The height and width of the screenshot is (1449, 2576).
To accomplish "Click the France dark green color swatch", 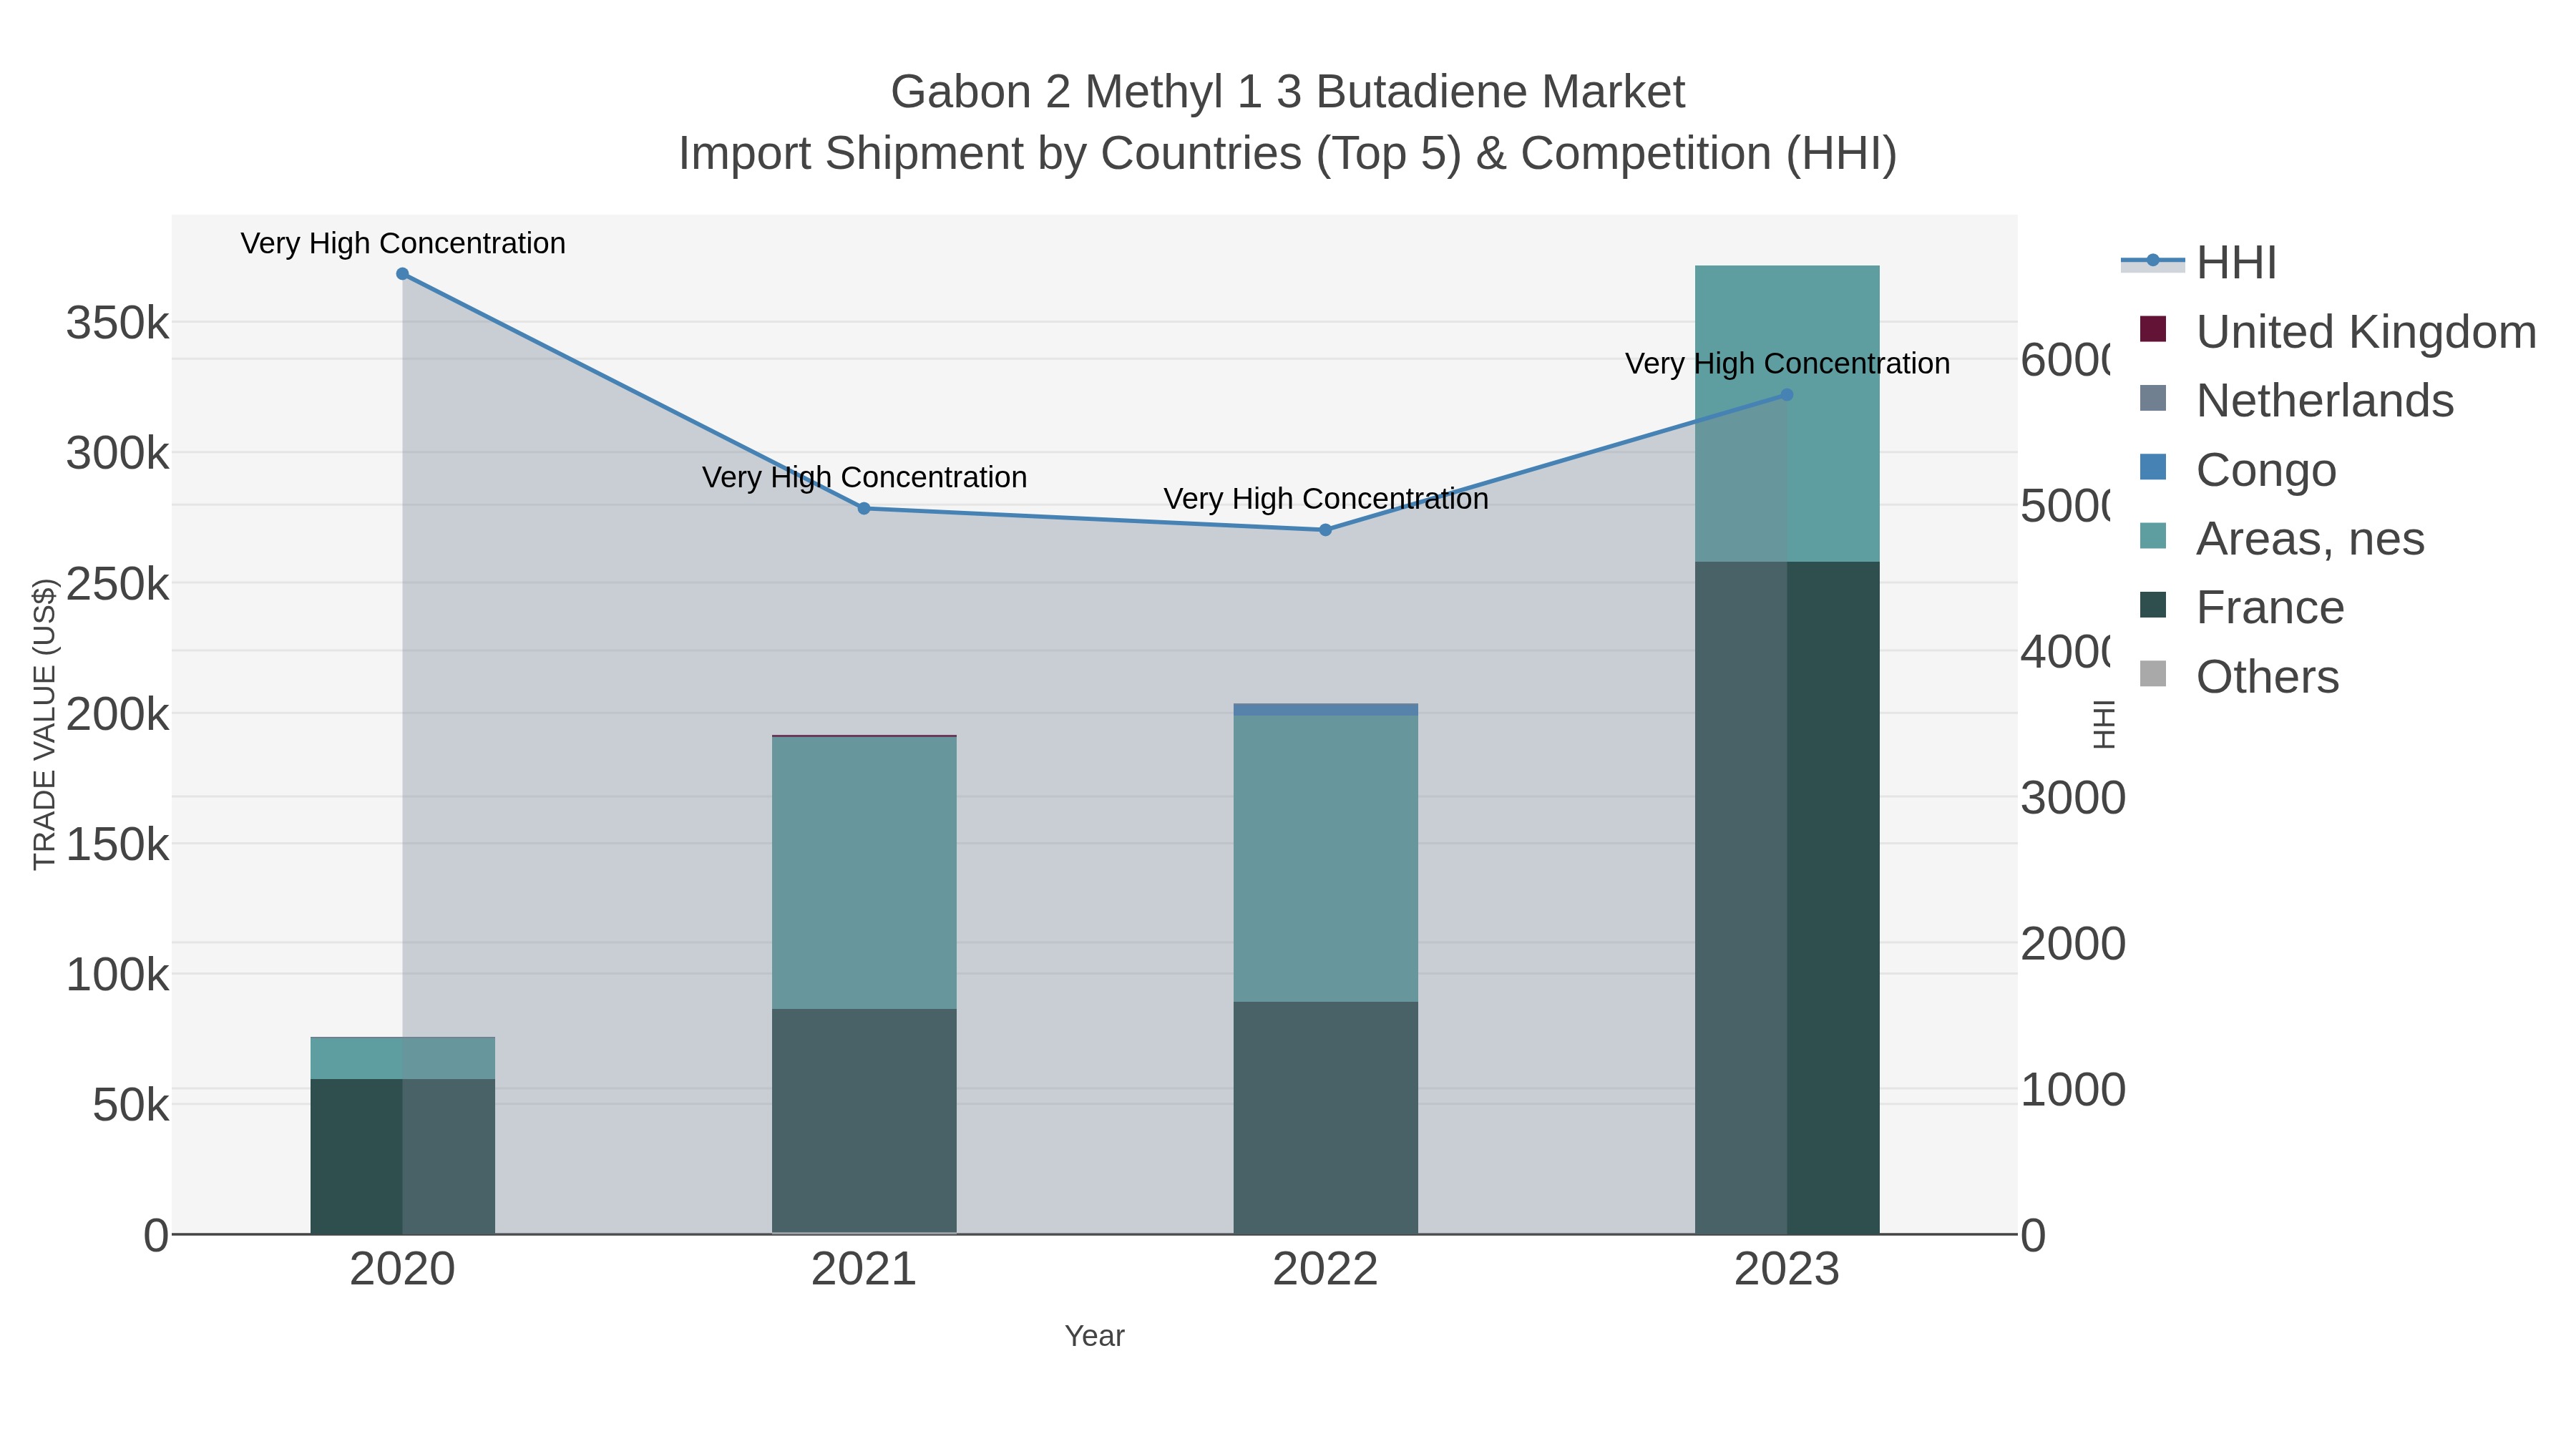I will coord(2153,605).
